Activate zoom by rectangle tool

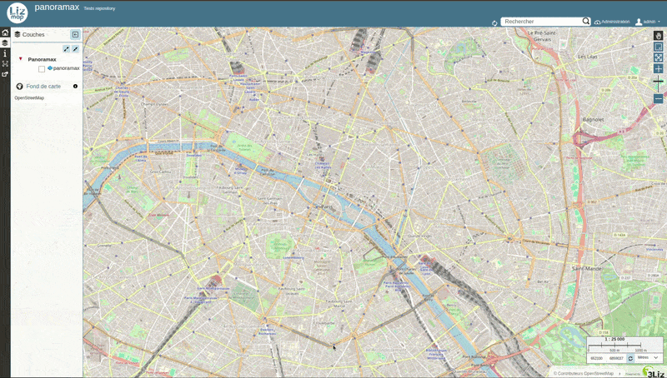(659, 47)
